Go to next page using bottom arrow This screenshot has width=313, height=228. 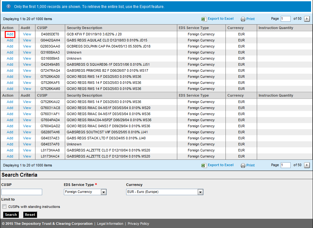pos(307,165)
